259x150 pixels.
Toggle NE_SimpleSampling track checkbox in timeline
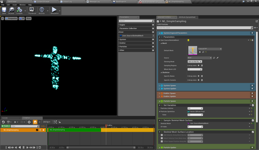tap(37, 130)
